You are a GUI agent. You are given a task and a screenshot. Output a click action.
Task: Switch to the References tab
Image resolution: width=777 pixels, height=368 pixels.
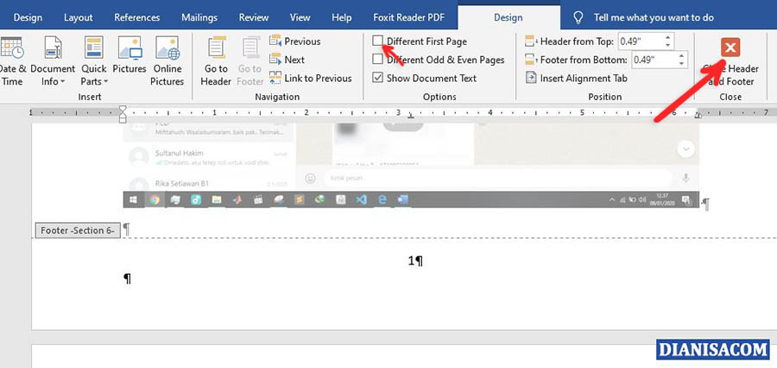pyautogui.click(x=137, y=17)
